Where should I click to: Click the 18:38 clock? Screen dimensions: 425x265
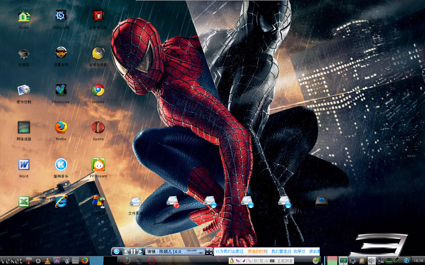pos(418,261)
